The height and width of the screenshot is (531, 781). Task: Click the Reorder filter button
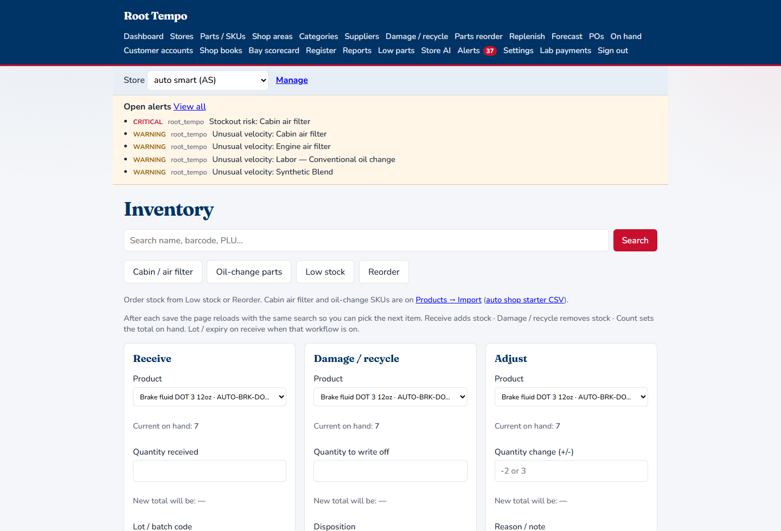point(384,272)
